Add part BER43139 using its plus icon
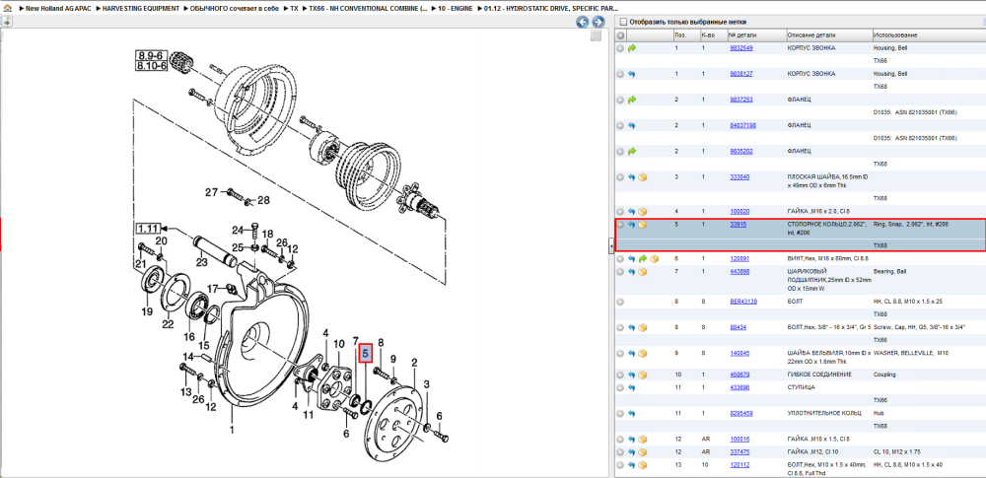The width and height of the screenshot is (986, 478). 620,302
